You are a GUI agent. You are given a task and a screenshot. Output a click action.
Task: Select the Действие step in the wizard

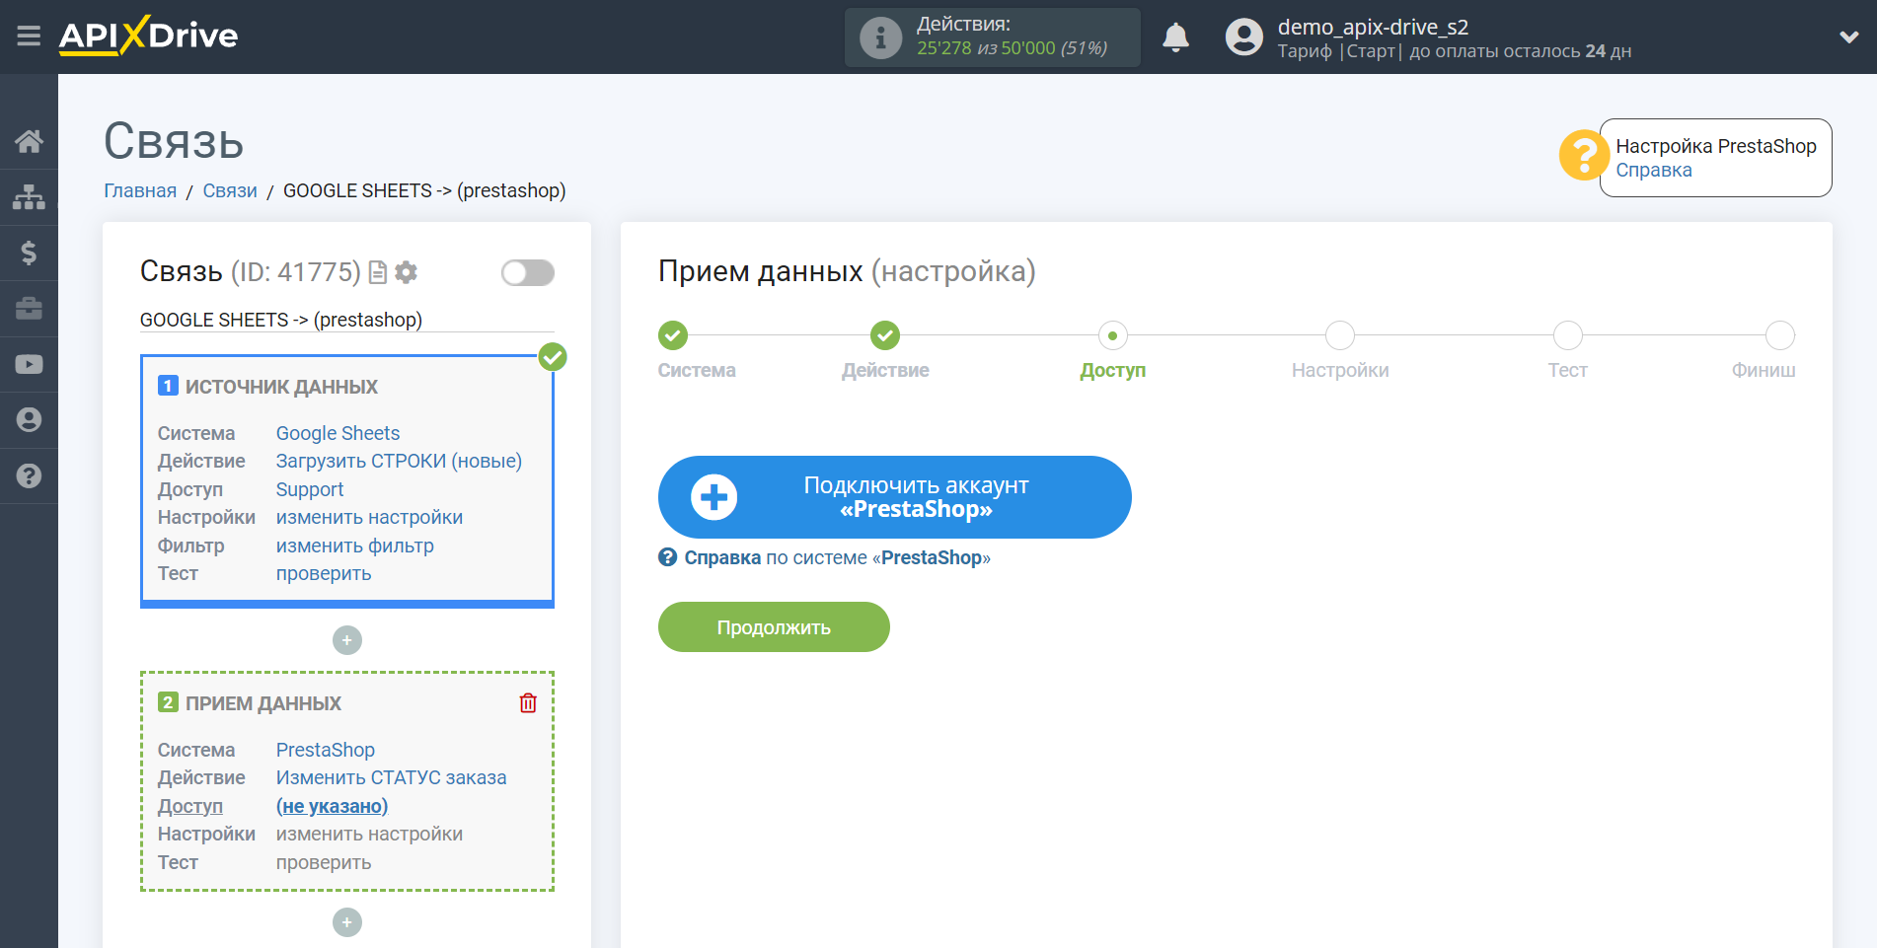(x=885, y=335)
